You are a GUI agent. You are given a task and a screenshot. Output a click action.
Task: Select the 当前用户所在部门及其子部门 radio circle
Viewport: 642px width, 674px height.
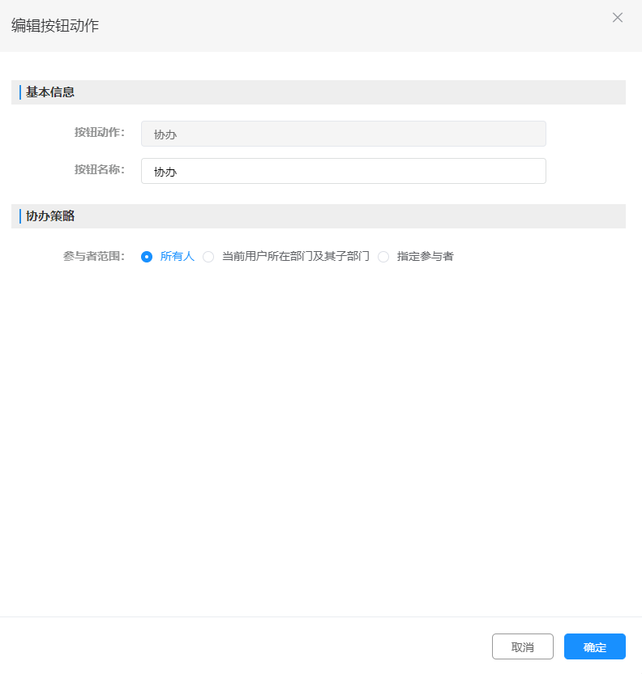(x=208, y=257)
